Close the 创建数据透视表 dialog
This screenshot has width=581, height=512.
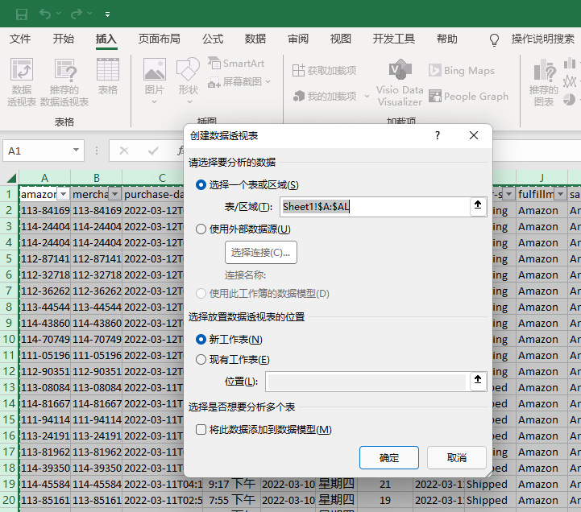pos(474,135)
